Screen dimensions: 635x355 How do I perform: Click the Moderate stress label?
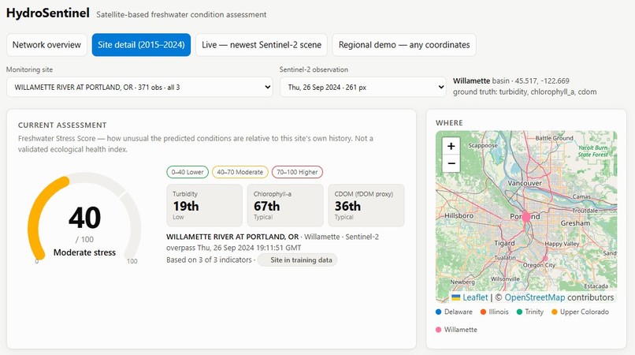tap(84, 252)
